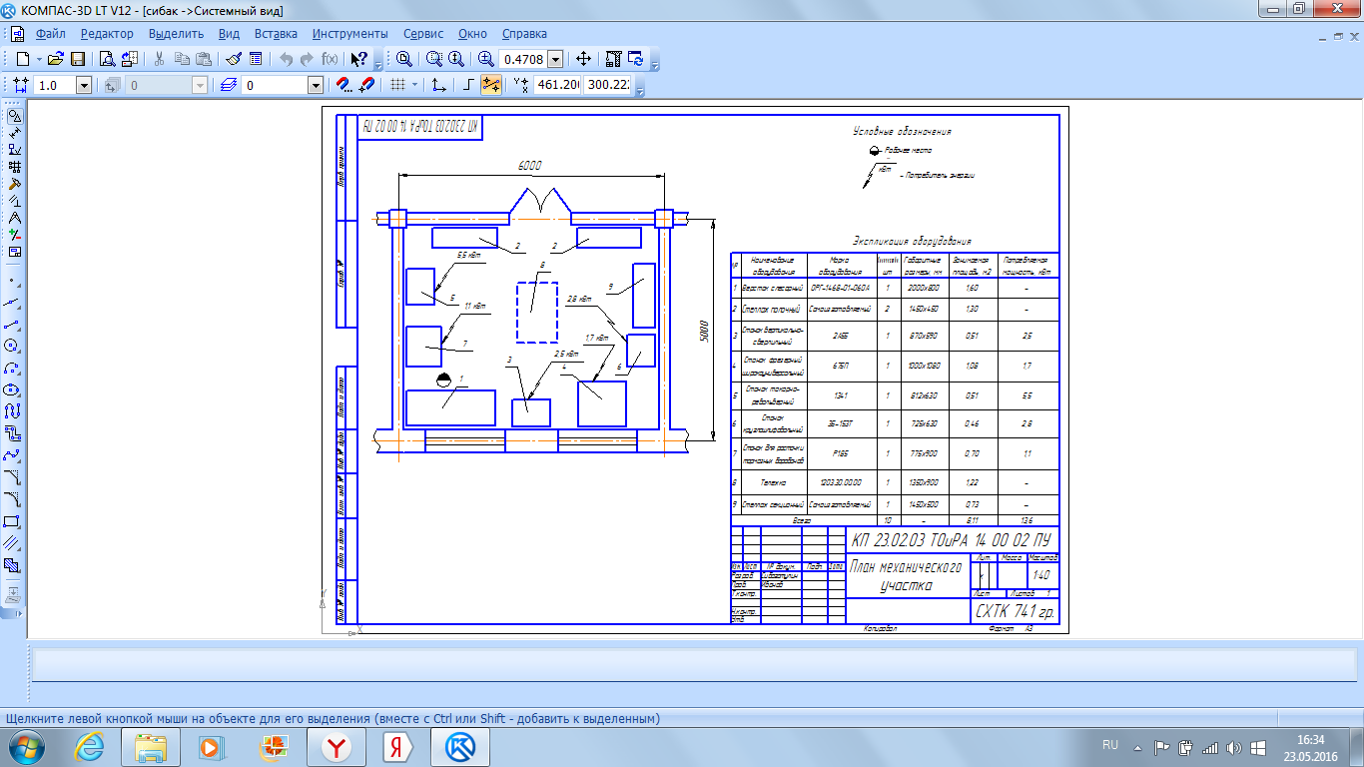
Task: Toggle the highlighted rounding mode button
Action: click(490, 86)
